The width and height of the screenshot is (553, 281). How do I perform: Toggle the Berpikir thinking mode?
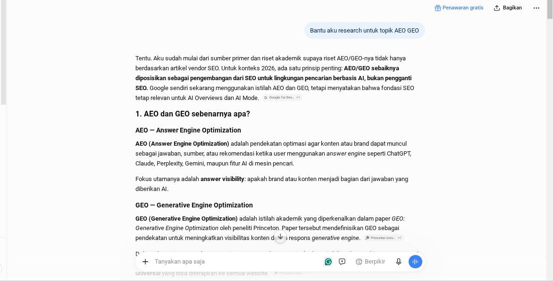370,262
